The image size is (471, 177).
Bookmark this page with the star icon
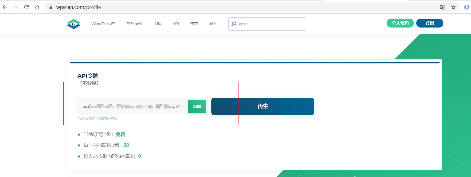pos(453,7)
